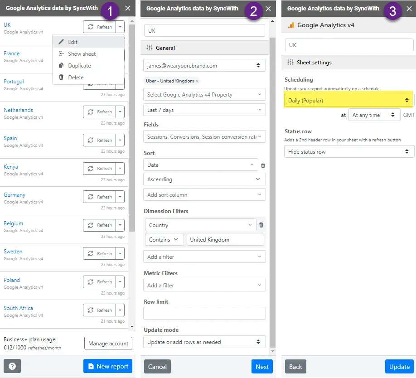416x378 pixels.
Task: Refresh the Kenya report
Action: click(x=100, y=169)
